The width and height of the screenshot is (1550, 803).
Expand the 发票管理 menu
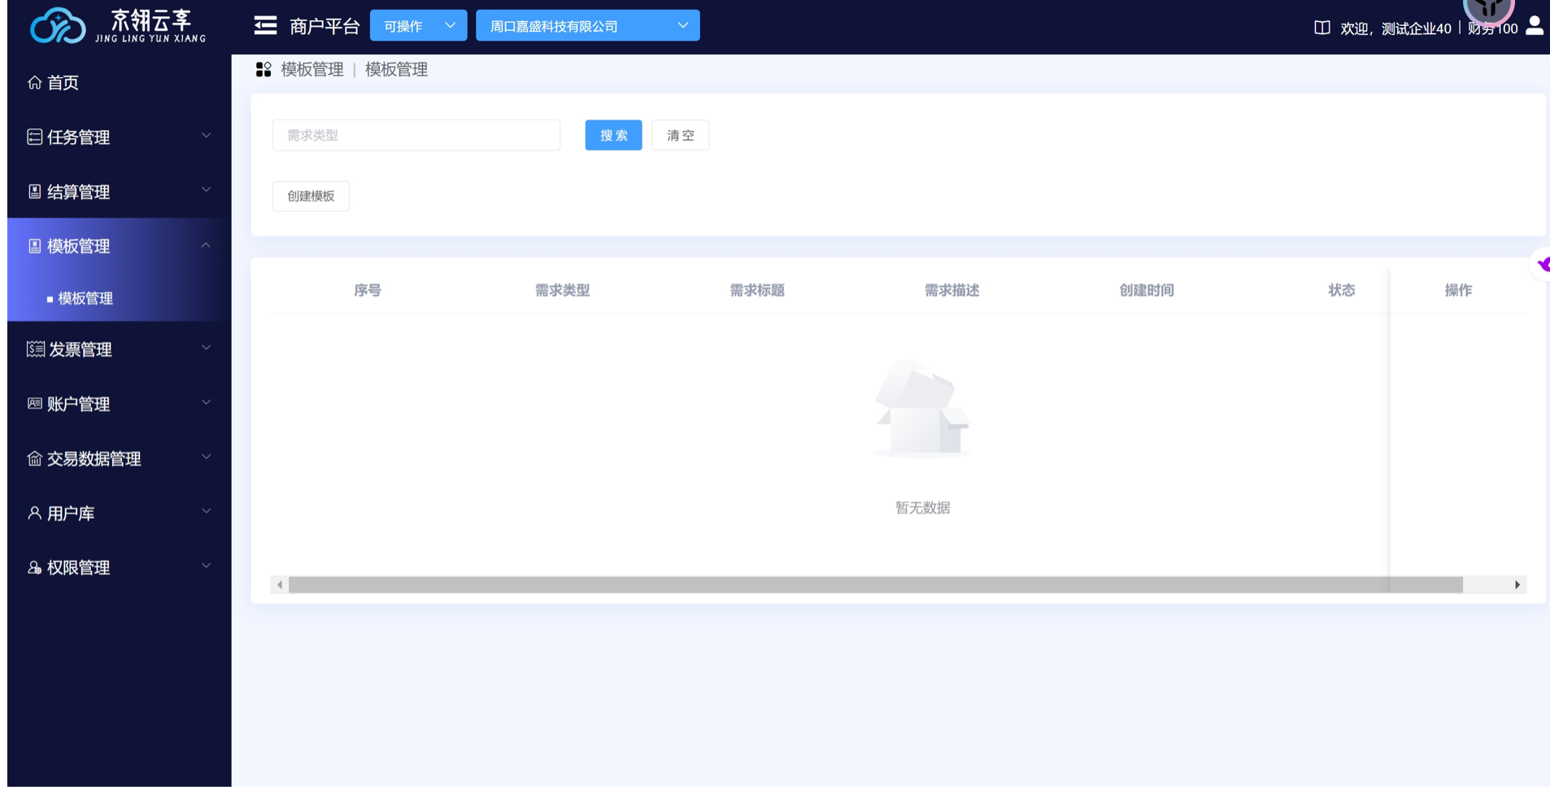click(119, 349)
